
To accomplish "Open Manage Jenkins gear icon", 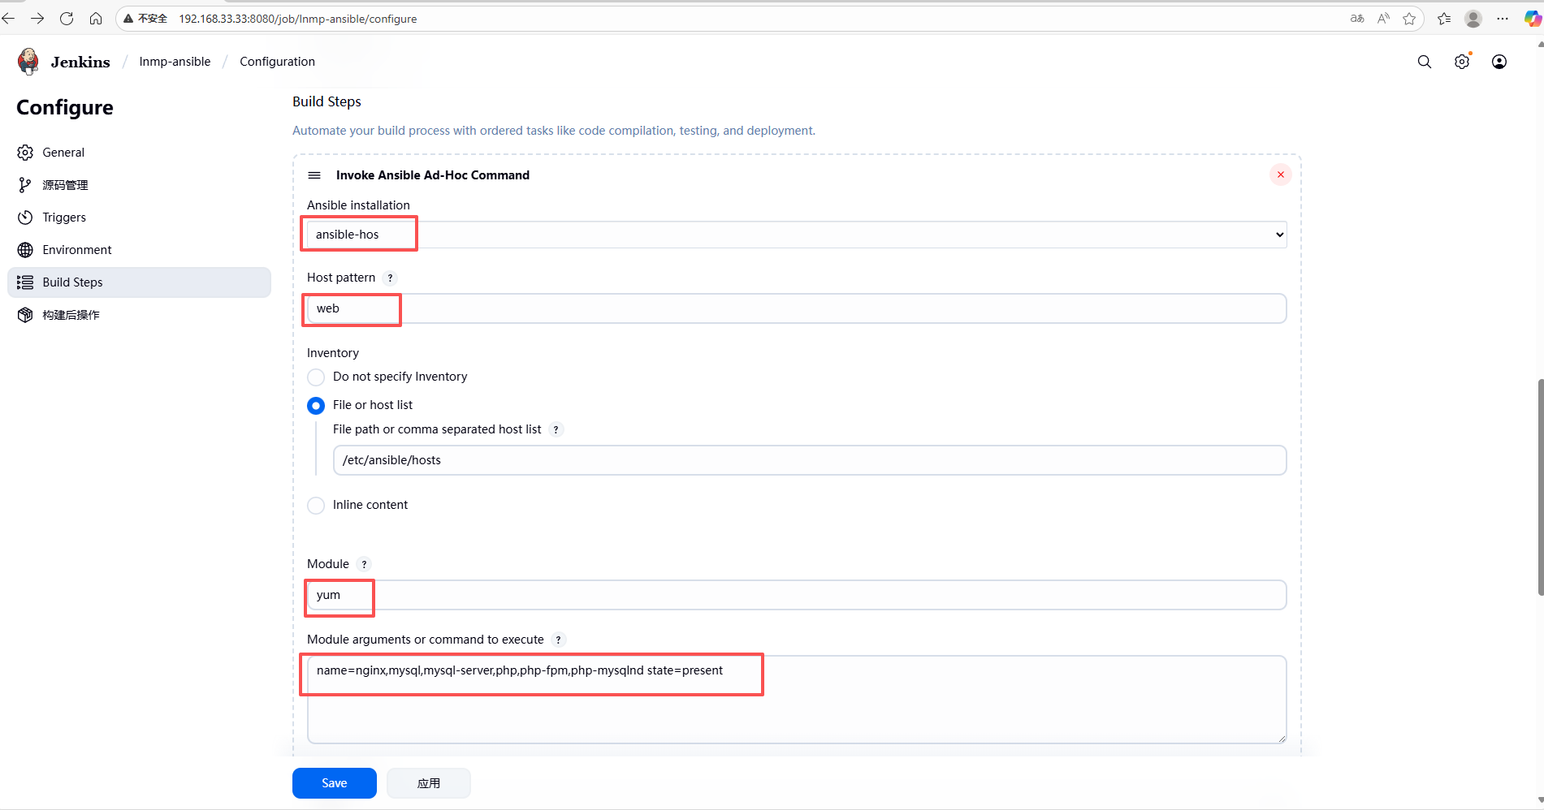I will [x=1462, y=62].
